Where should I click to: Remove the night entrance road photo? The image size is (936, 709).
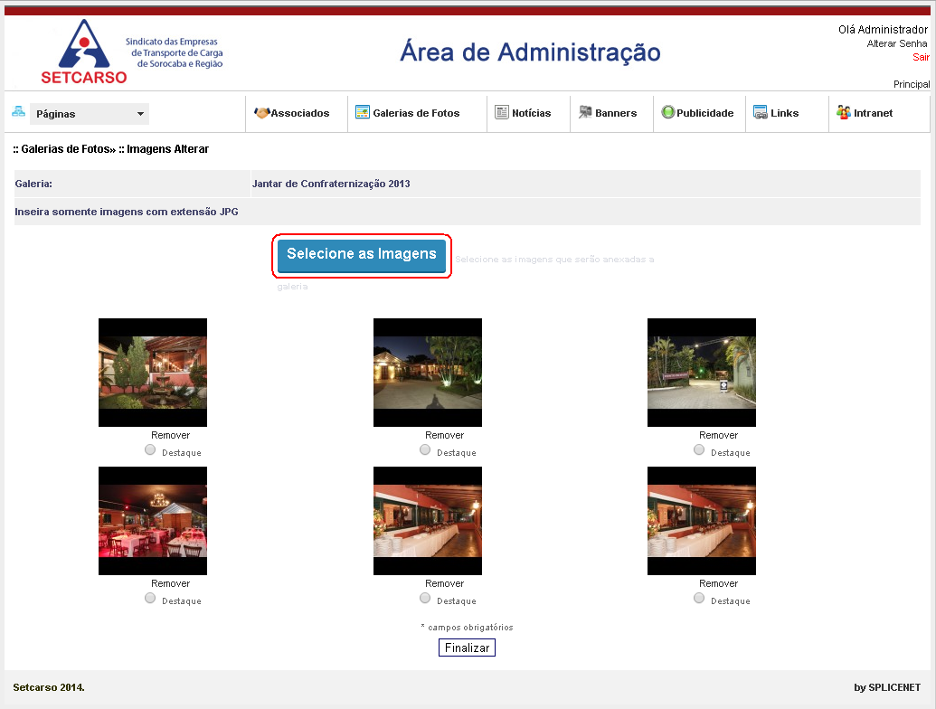(x=718, y=435)
